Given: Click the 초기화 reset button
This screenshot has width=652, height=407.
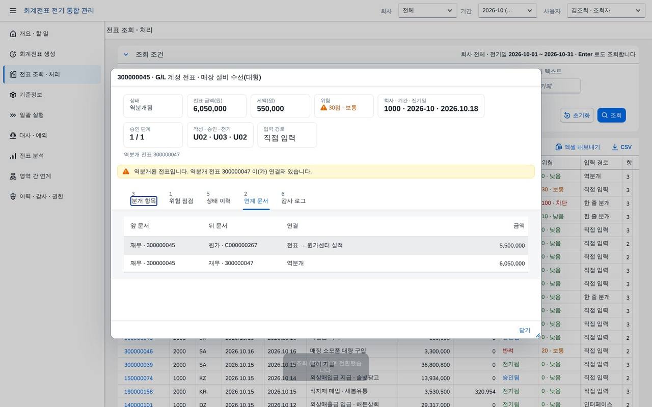Looking at the screenshot, I should [x=577, y=115].
